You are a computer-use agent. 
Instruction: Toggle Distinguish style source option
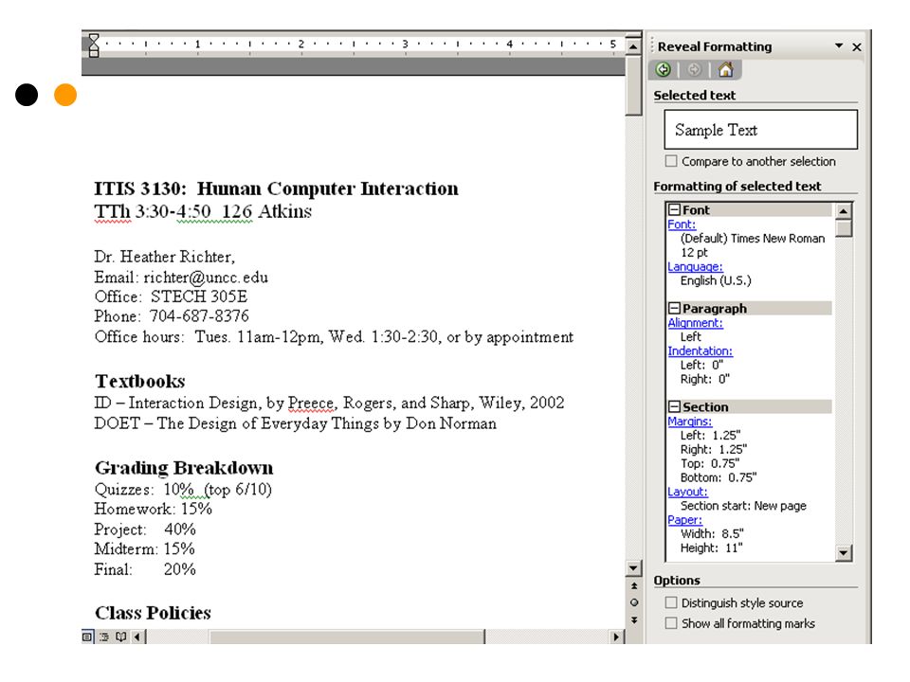[671, 602]
